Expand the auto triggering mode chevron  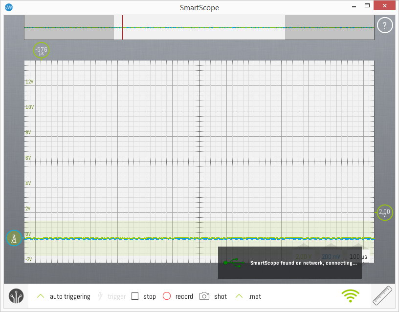(41, 296)
